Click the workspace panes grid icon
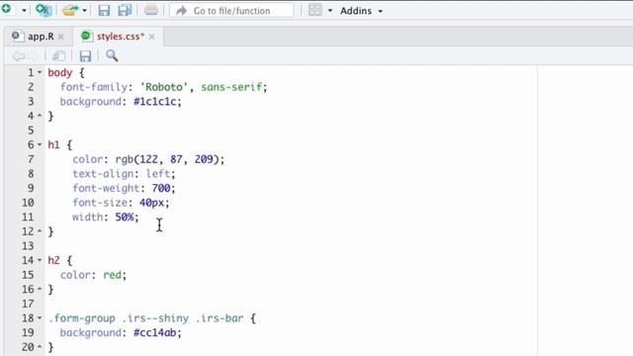 pos(315,10)
